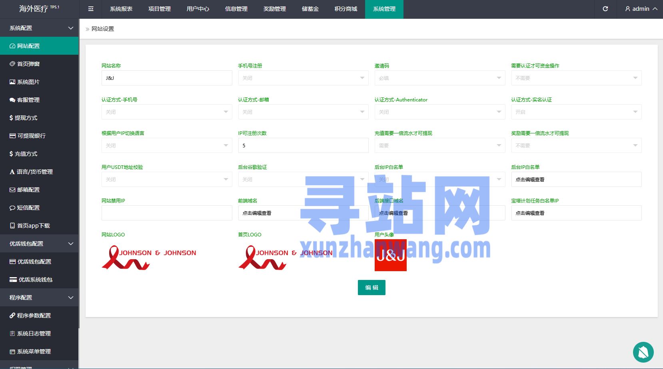Click the 首页LOGO image
Screen dimensions: 663x369
[286, 258]
